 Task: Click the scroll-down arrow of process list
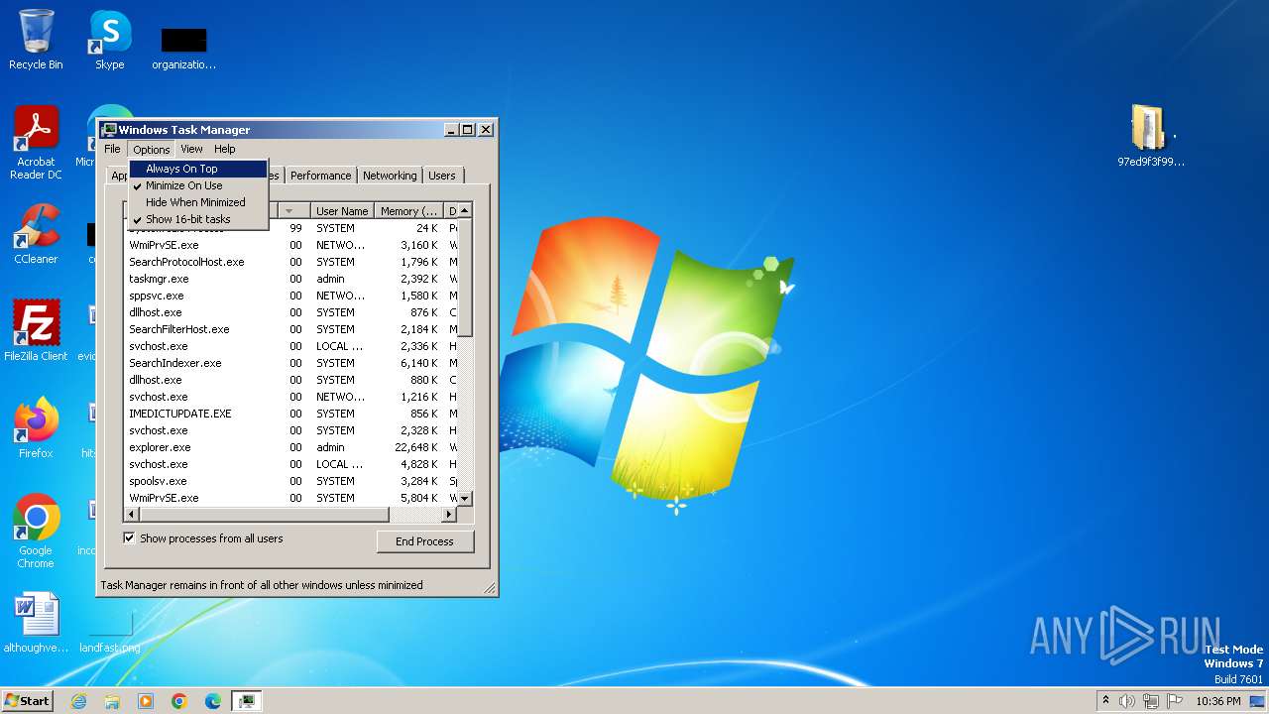coord(465,498)
